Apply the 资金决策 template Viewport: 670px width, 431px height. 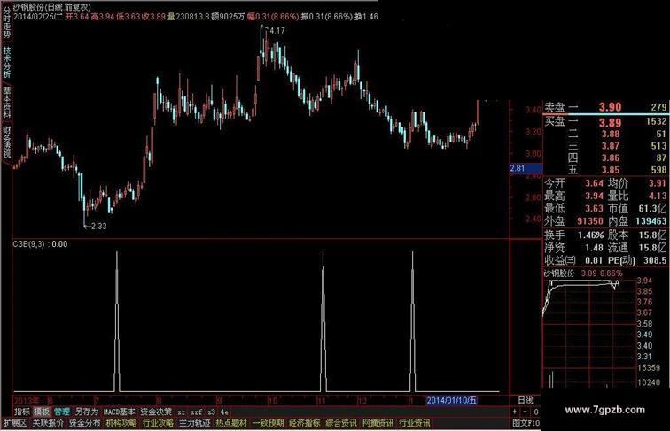(156, 412)
